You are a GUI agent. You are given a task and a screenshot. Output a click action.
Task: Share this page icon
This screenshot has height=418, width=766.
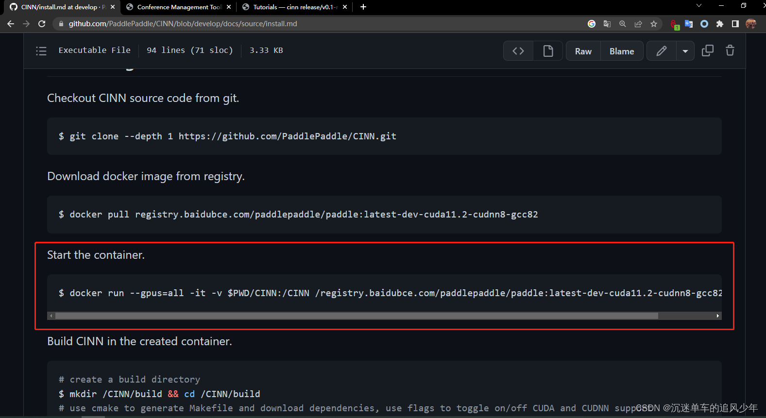pos(638,24)
